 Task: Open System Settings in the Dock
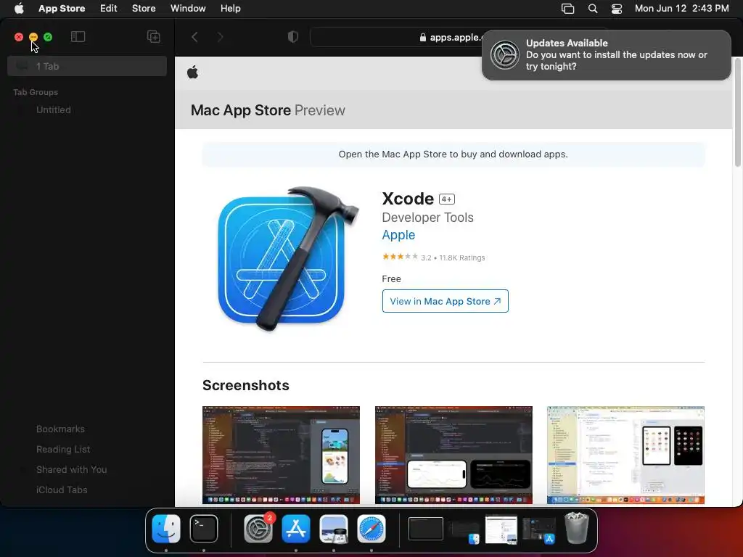258,529
